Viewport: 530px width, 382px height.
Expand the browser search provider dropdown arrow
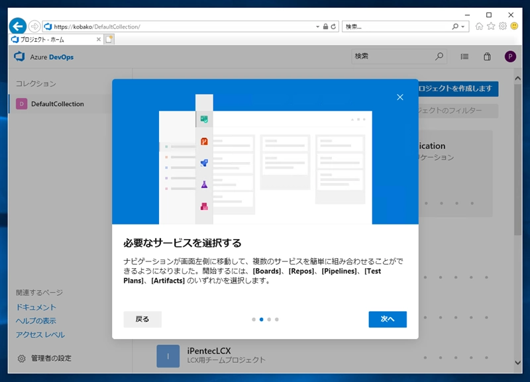point(462,26)
